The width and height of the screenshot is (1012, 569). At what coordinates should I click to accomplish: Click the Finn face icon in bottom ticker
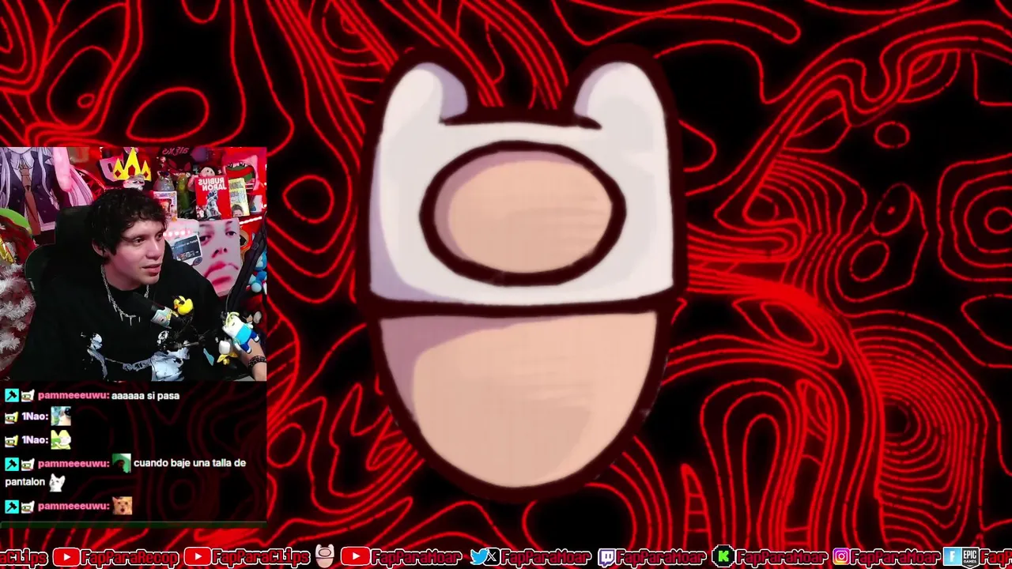pos(324,556)
